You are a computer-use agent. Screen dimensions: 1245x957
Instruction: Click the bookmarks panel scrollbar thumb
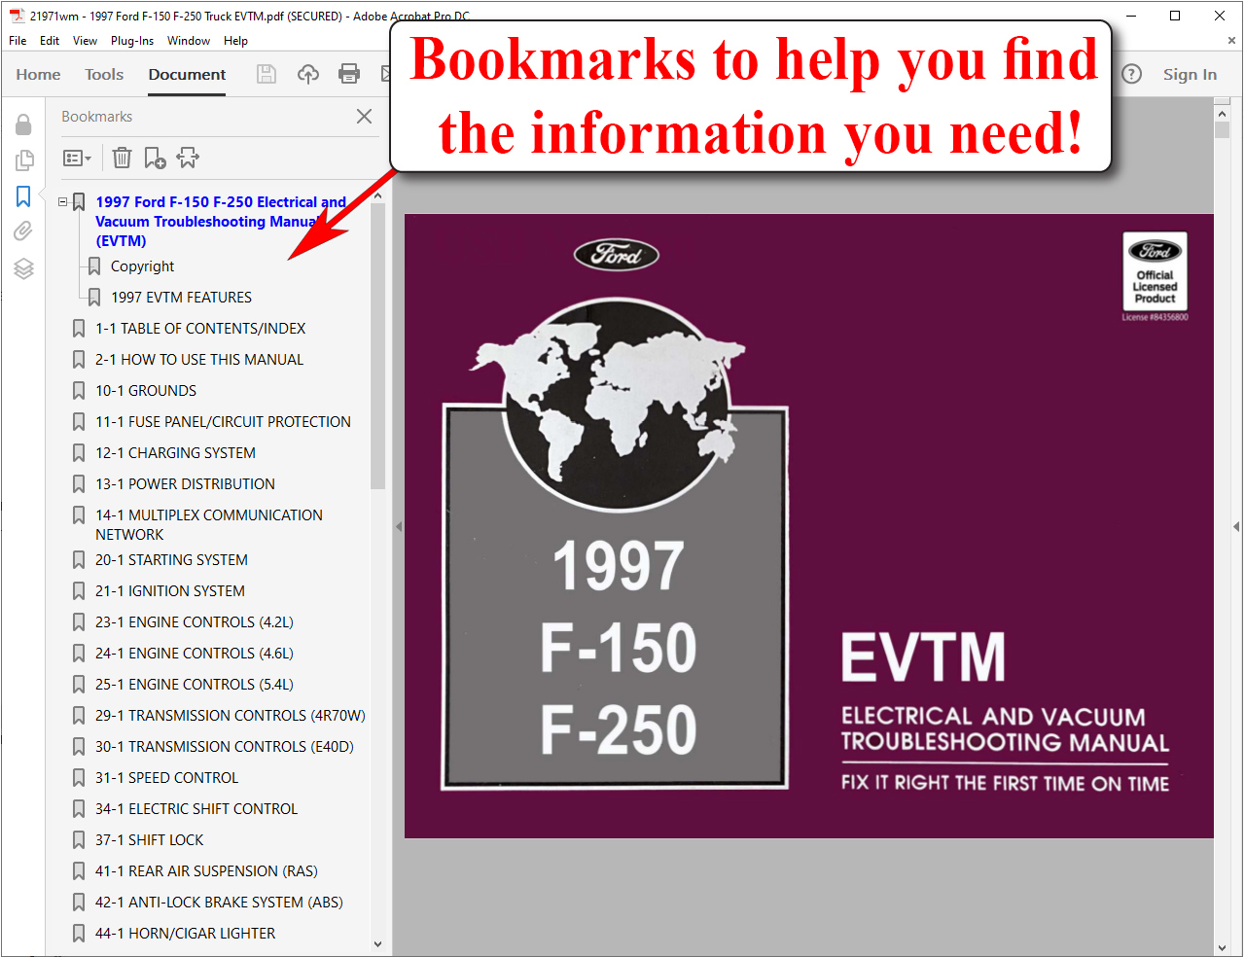tap(377, 346)
